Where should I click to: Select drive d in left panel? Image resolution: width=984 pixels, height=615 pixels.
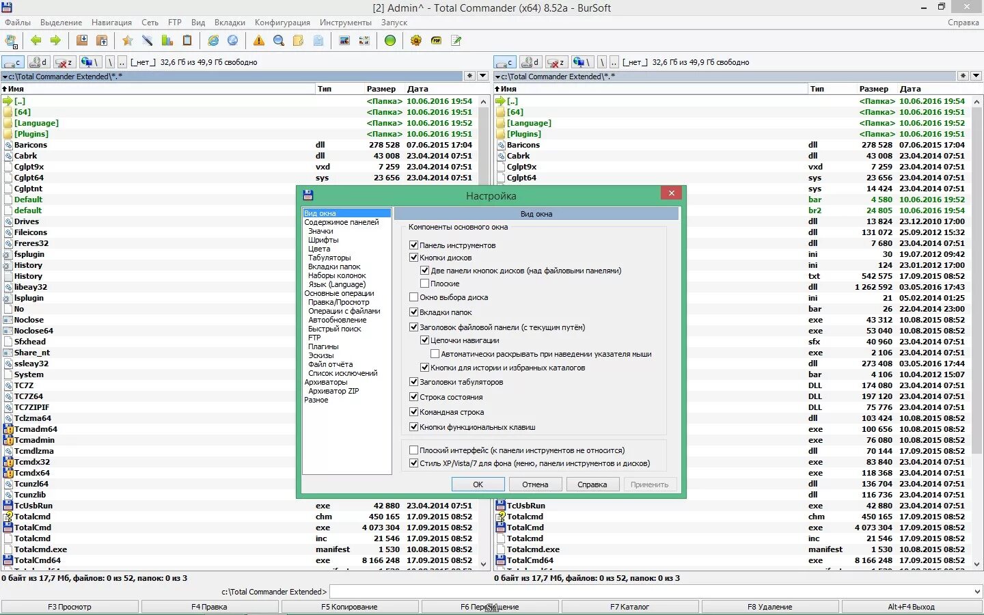pos(38,62)
